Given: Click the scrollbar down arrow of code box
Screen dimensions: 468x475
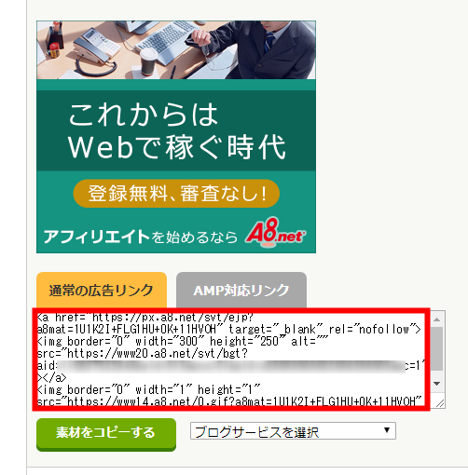Looking at the screenshot, I should pyautogui.click(x=437, y=384).
